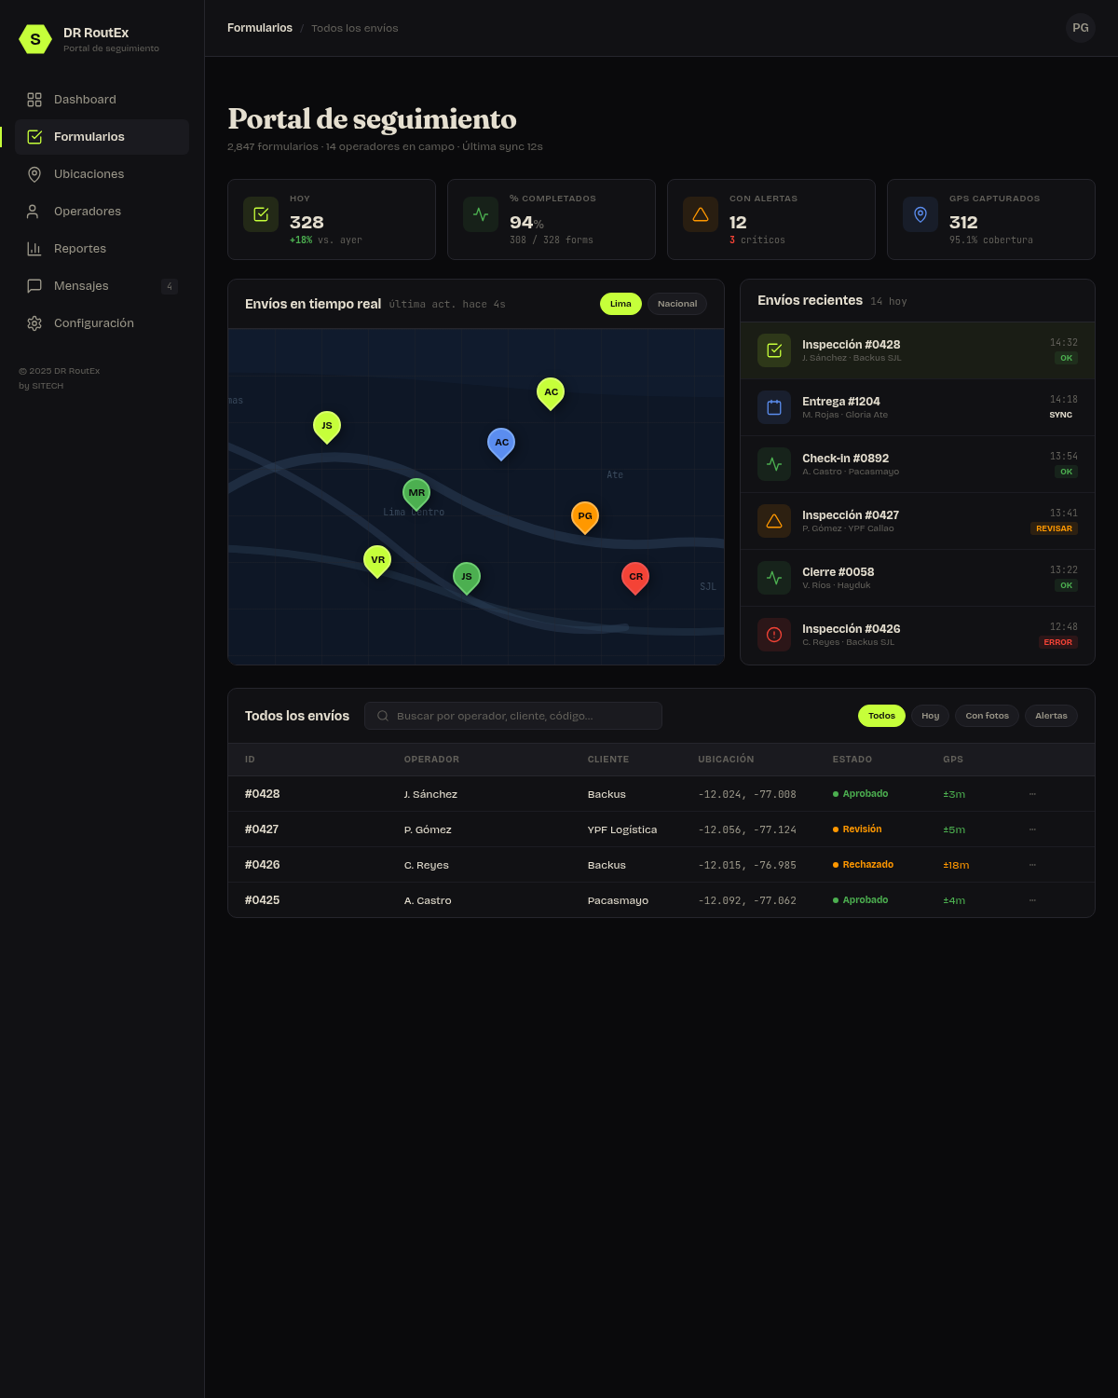Image resolution: width=1118 pixels, height=1398 pixels.
Task: Open the Operadores sidebar section
Action: pos(102,212)
